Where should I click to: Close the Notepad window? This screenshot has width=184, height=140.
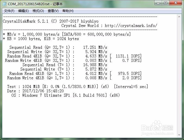pyautogui.click(x=175, y=3)
